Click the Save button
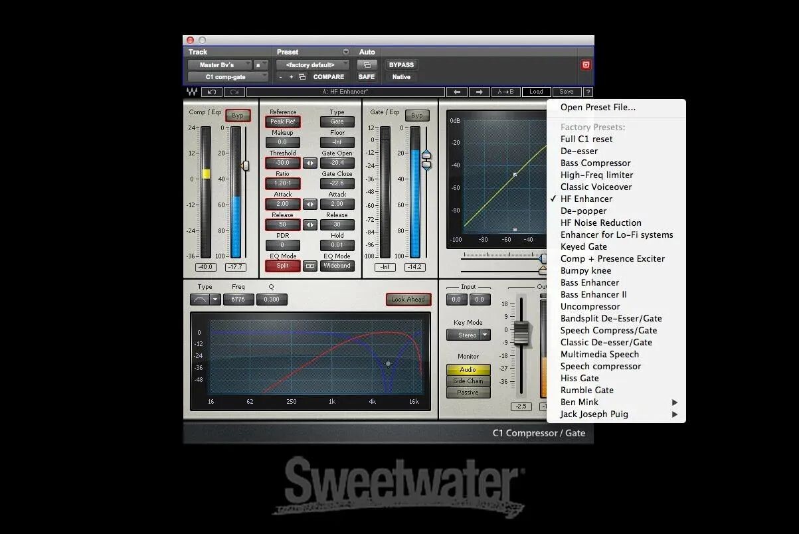 [x=567, y=92]
